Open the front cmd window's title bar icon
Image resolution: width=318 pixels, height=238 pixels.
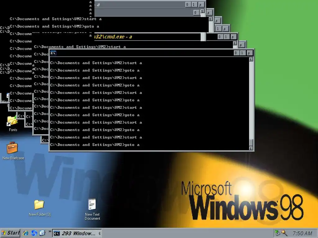(x=53, y=53)
